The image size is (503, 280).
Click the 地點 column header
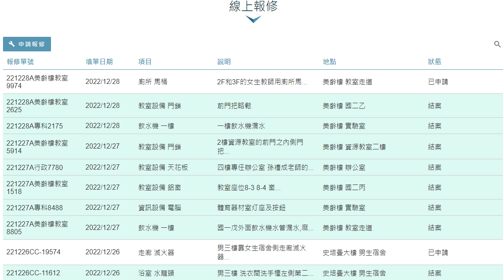[x=329, y=62]
